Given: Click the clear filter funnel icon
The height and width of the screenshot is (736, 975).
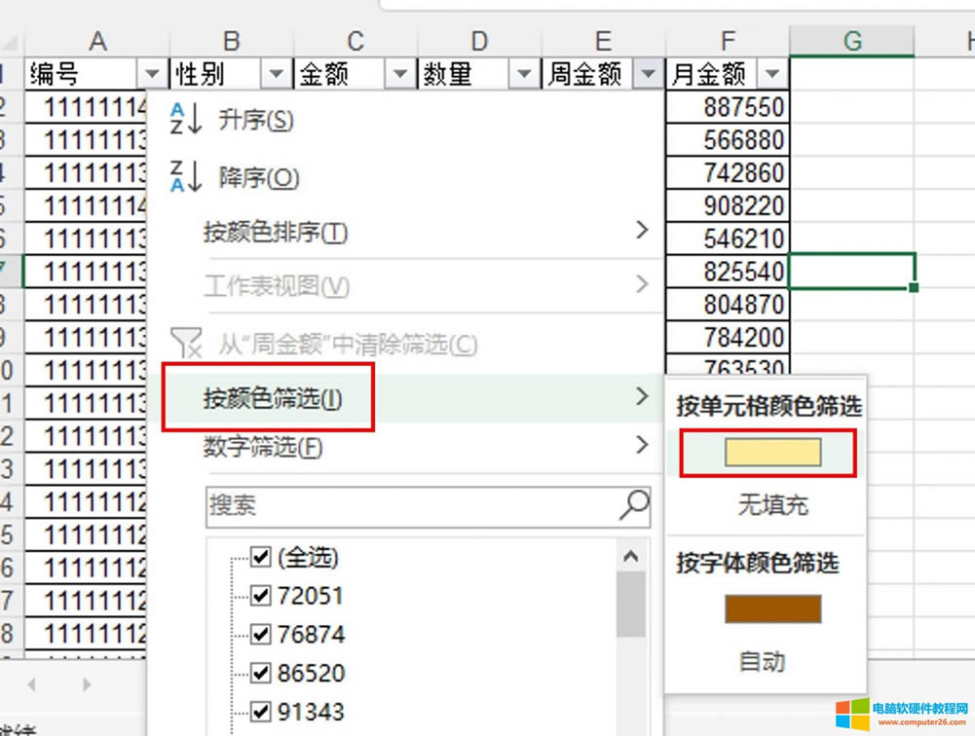Looking at the screenshot, I should 187,343.
